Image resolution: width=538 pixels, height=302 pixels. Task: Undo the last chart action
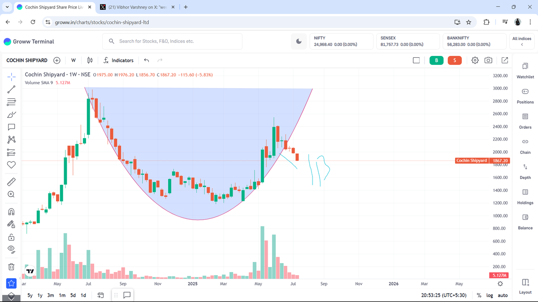(147, 60)
